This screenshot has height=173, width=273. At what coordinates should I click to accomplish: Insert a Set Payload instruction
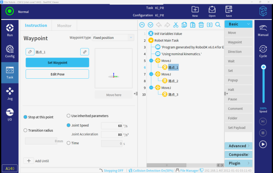coord(238,128)
